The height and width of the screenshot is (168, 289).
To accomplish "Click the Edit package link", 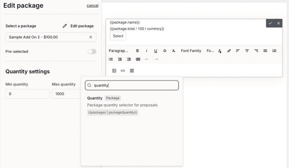I will click(x=82, y=26).
